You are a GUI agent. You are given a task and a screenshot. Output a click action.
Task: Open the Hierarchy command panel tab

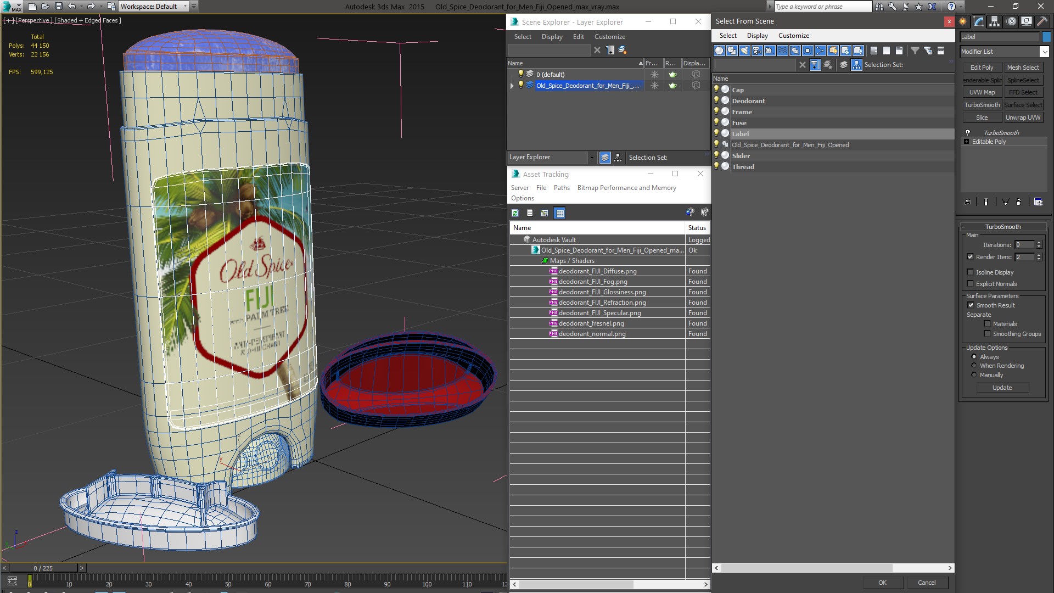coord(994,21)
